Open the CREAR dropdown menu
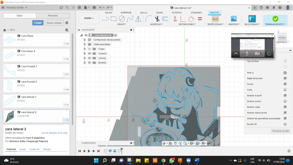This screenshot has width=293, height=165. [x=121, y=24]
